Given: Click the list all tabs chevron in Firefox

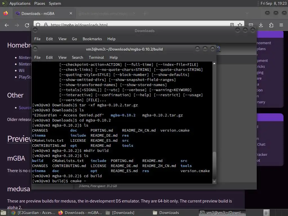Looking at the screenshot, I should click(x=247, y=13).
